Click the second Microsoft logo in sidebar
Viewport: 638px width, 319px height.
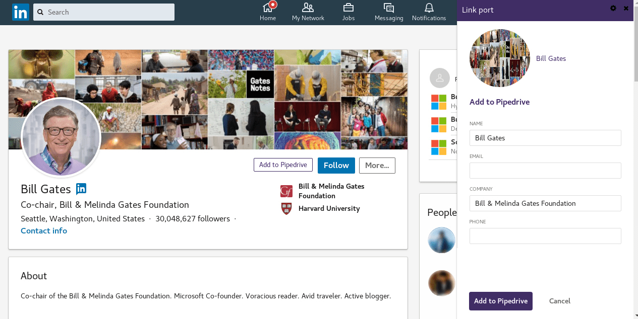(x=439, y=124)
